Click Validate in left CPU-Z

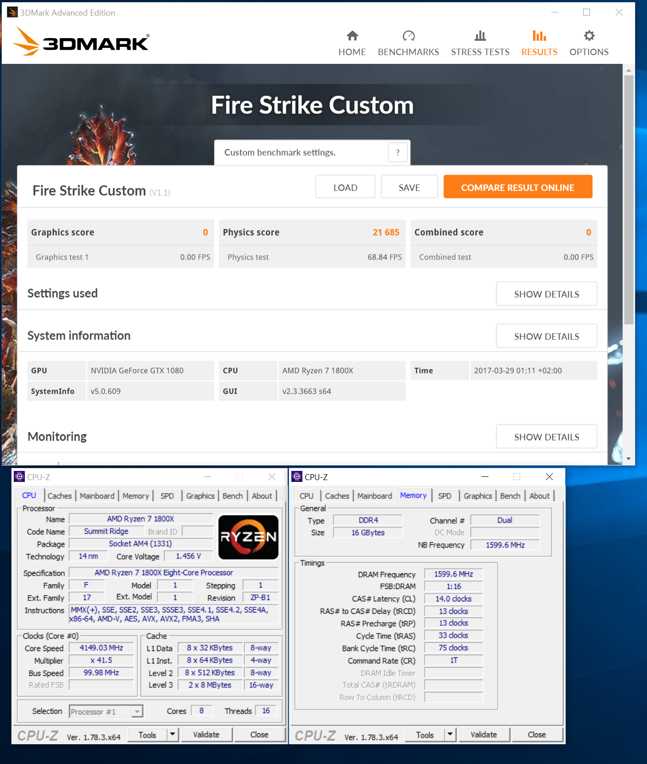click(206, 735)
